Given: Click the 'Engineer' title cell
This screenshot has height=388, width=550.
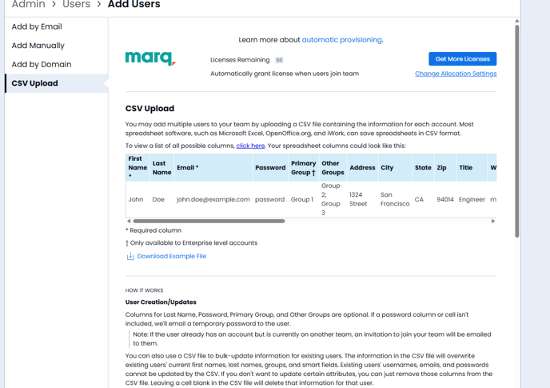Looking at the screenshot, I should (472, 199).
